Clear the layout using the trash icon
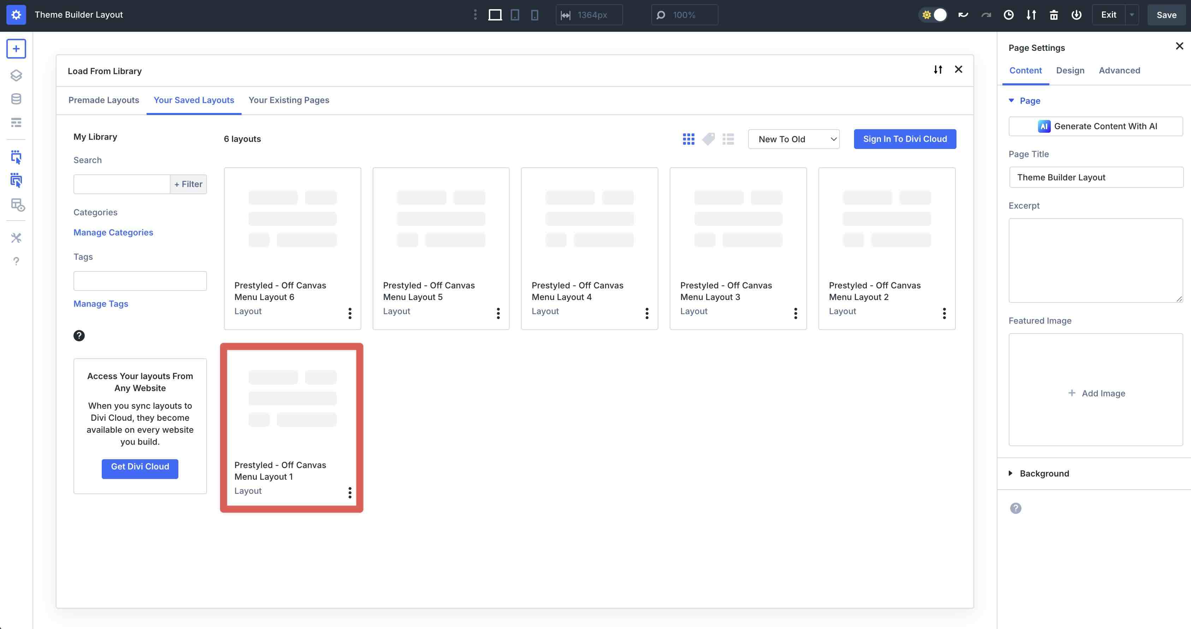The height and width of the screenshot is (629, 1191). coord(1054,14)
